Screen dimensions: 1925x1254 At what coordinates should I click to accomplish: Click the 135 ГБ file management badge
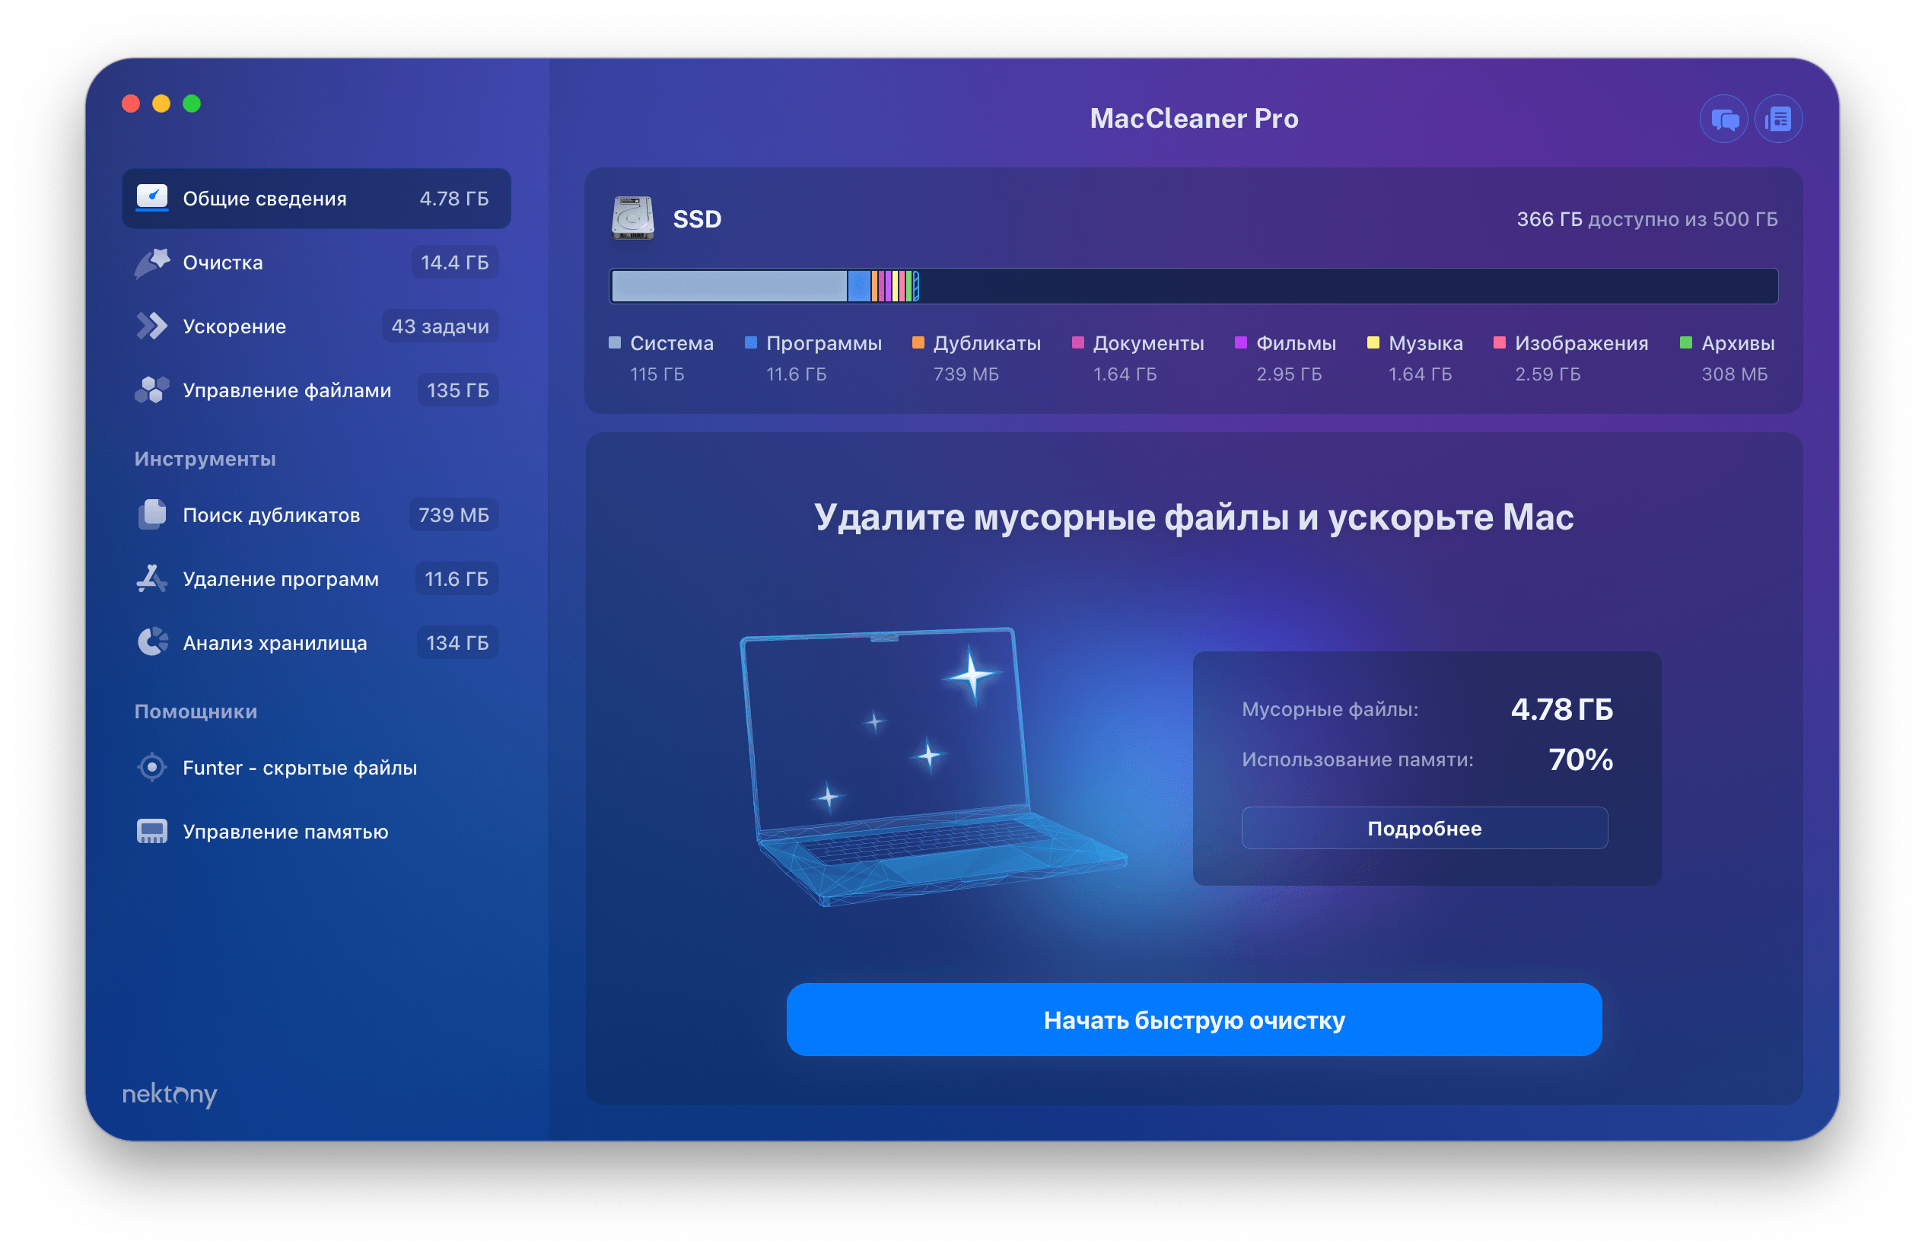click(x=458, y=390)
